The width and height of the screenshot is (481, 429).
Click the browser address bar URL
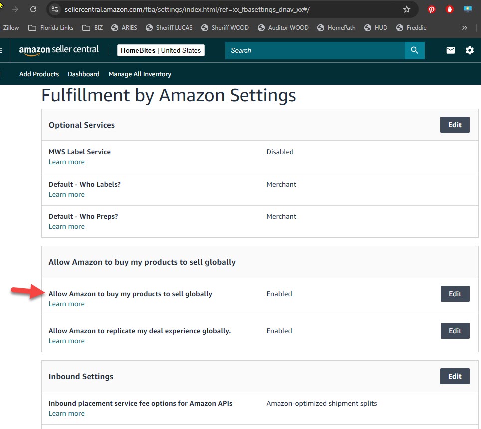tap(187, 9)
